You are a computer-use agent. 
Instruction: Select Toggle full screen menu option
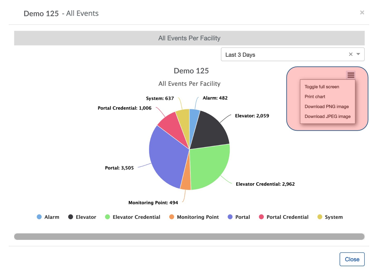pyautogui.click(x=322, y=87)
